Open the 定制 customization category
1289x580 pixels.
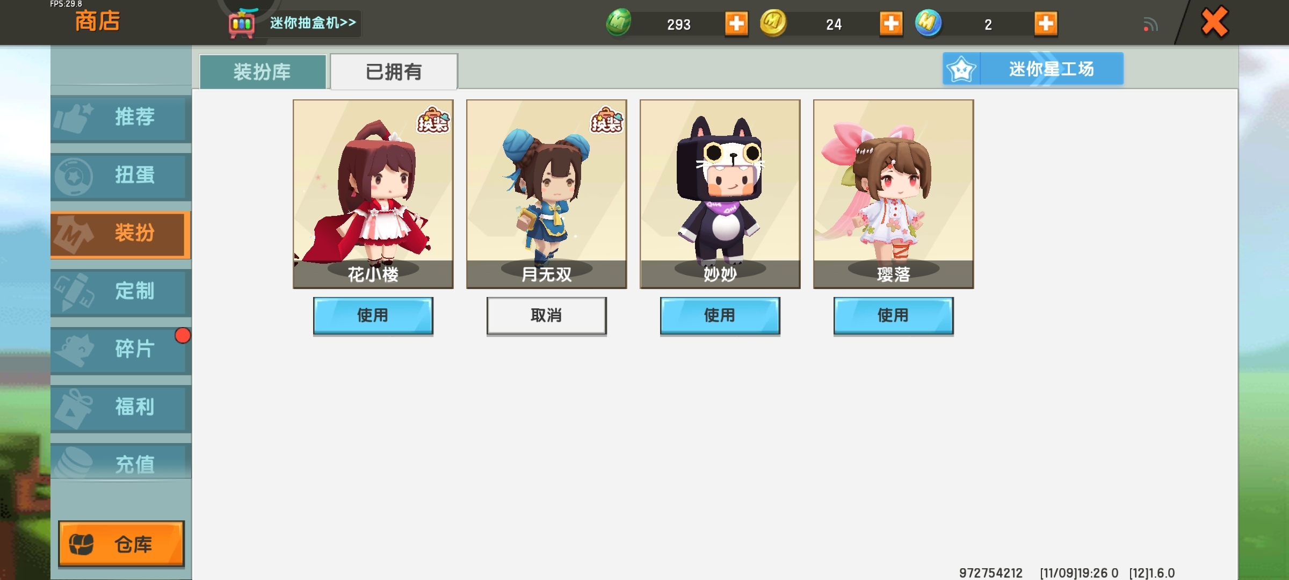pos(121,292)
